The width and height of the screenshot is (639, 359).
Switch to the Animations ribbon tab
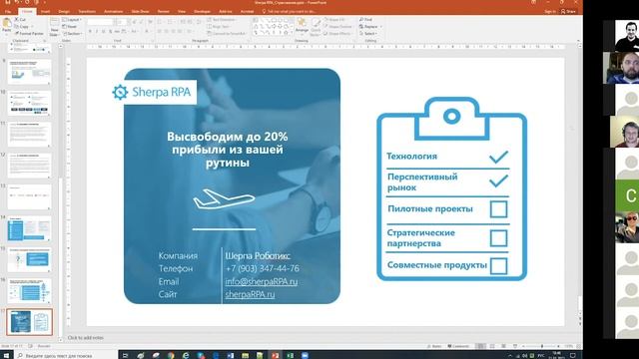[113, 11]
